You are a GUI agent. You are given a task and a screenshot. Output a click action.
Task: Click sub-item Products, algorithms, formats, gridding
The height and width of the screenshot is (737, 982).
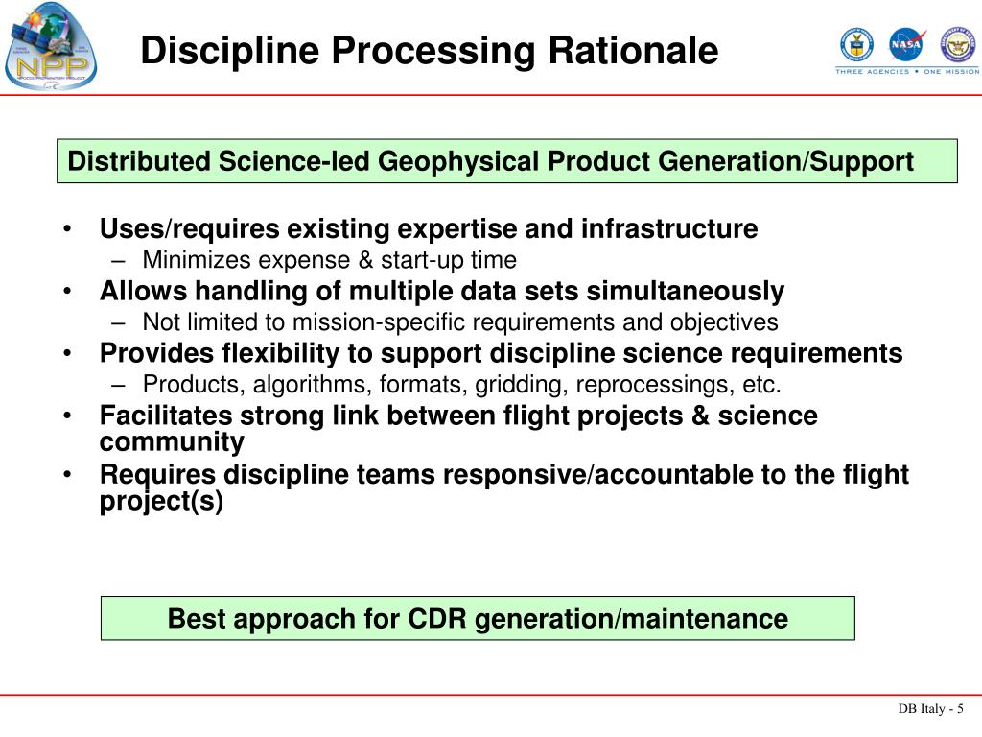click(x=461, y=384)
